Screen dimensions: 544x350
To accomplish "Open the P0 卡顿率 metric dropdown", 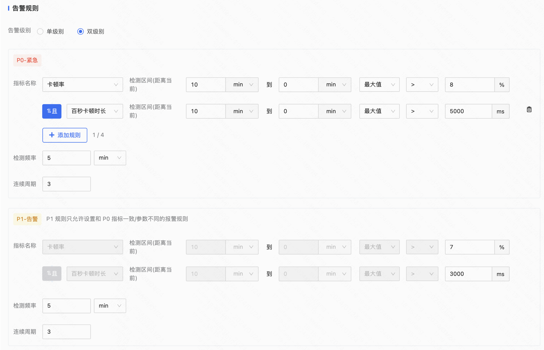I will tap(83, 85).
